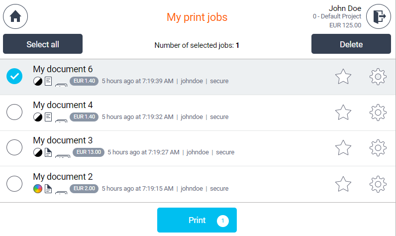The height and width of the screenshot is (236, 396).
Task: Add My document 3 to favorites
Action: pos(343,148)
